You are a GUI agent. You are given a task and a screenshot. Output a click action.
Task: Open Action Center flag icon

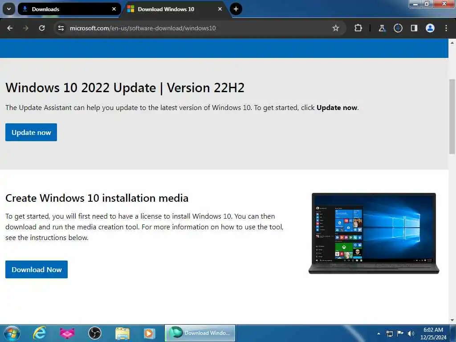click(400, 333)
